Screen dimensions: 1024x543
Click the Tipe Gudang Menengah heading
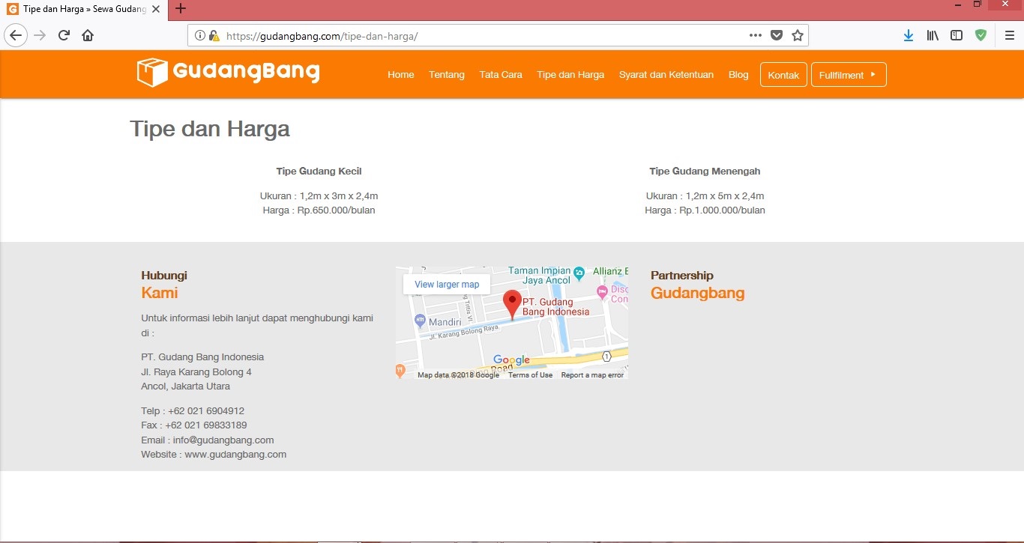[705, 172]
